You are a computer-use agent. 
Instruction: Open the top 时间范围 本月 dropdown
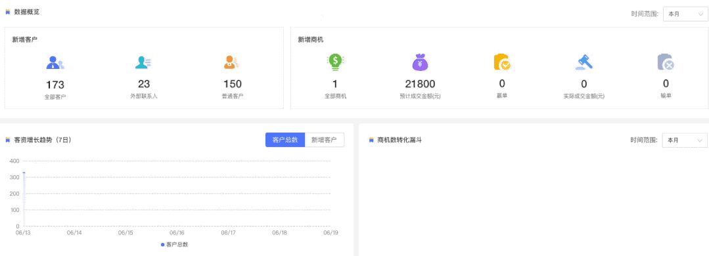click(x=685, y=14)
